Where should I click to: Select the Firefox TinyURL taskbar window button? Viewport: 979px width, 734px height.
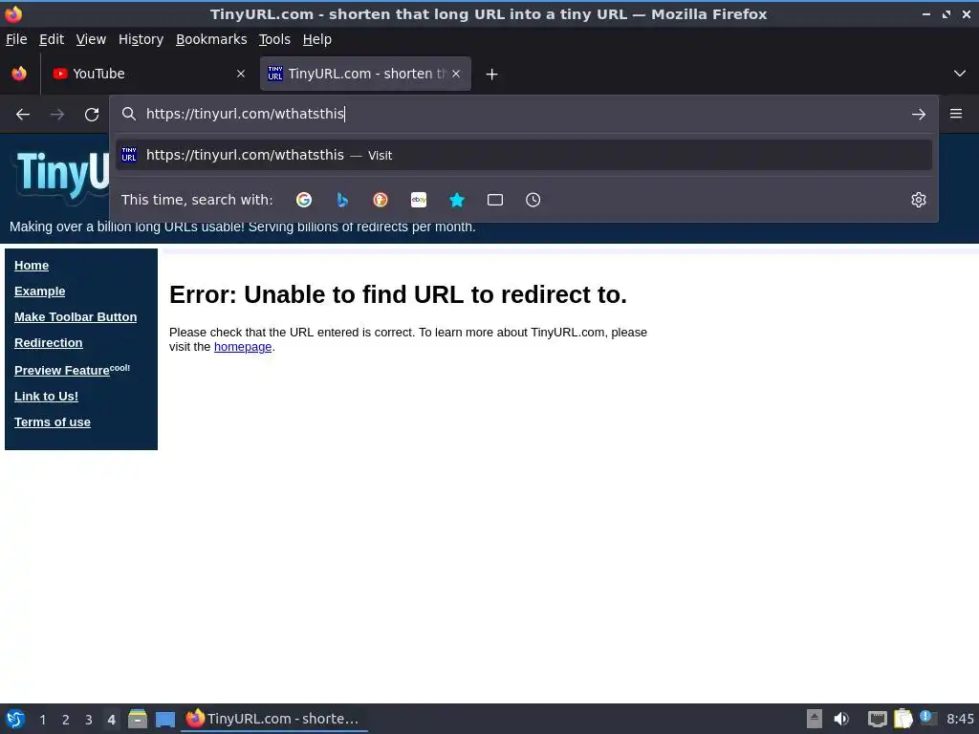click(273, 719)
